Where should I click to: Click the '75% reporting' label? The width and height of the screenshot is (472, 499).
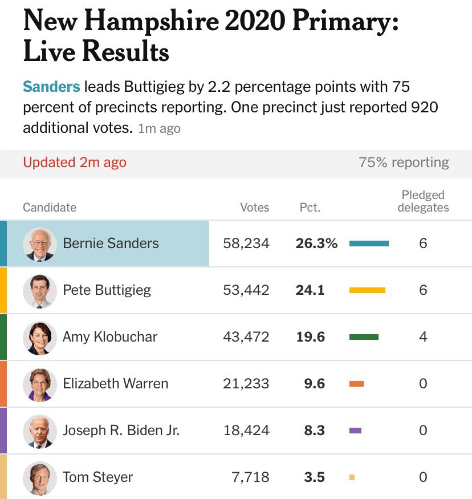click(x=404, y=163)
